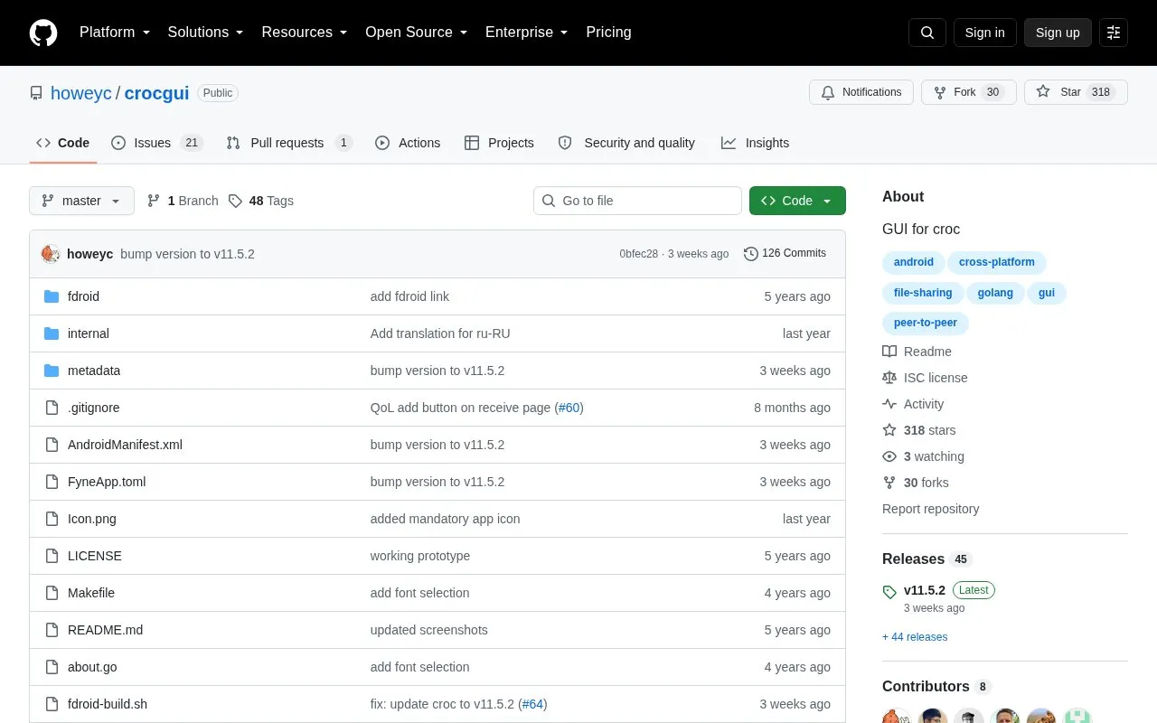
Task: Open the Pricing page
Action: tap(608, 33)
